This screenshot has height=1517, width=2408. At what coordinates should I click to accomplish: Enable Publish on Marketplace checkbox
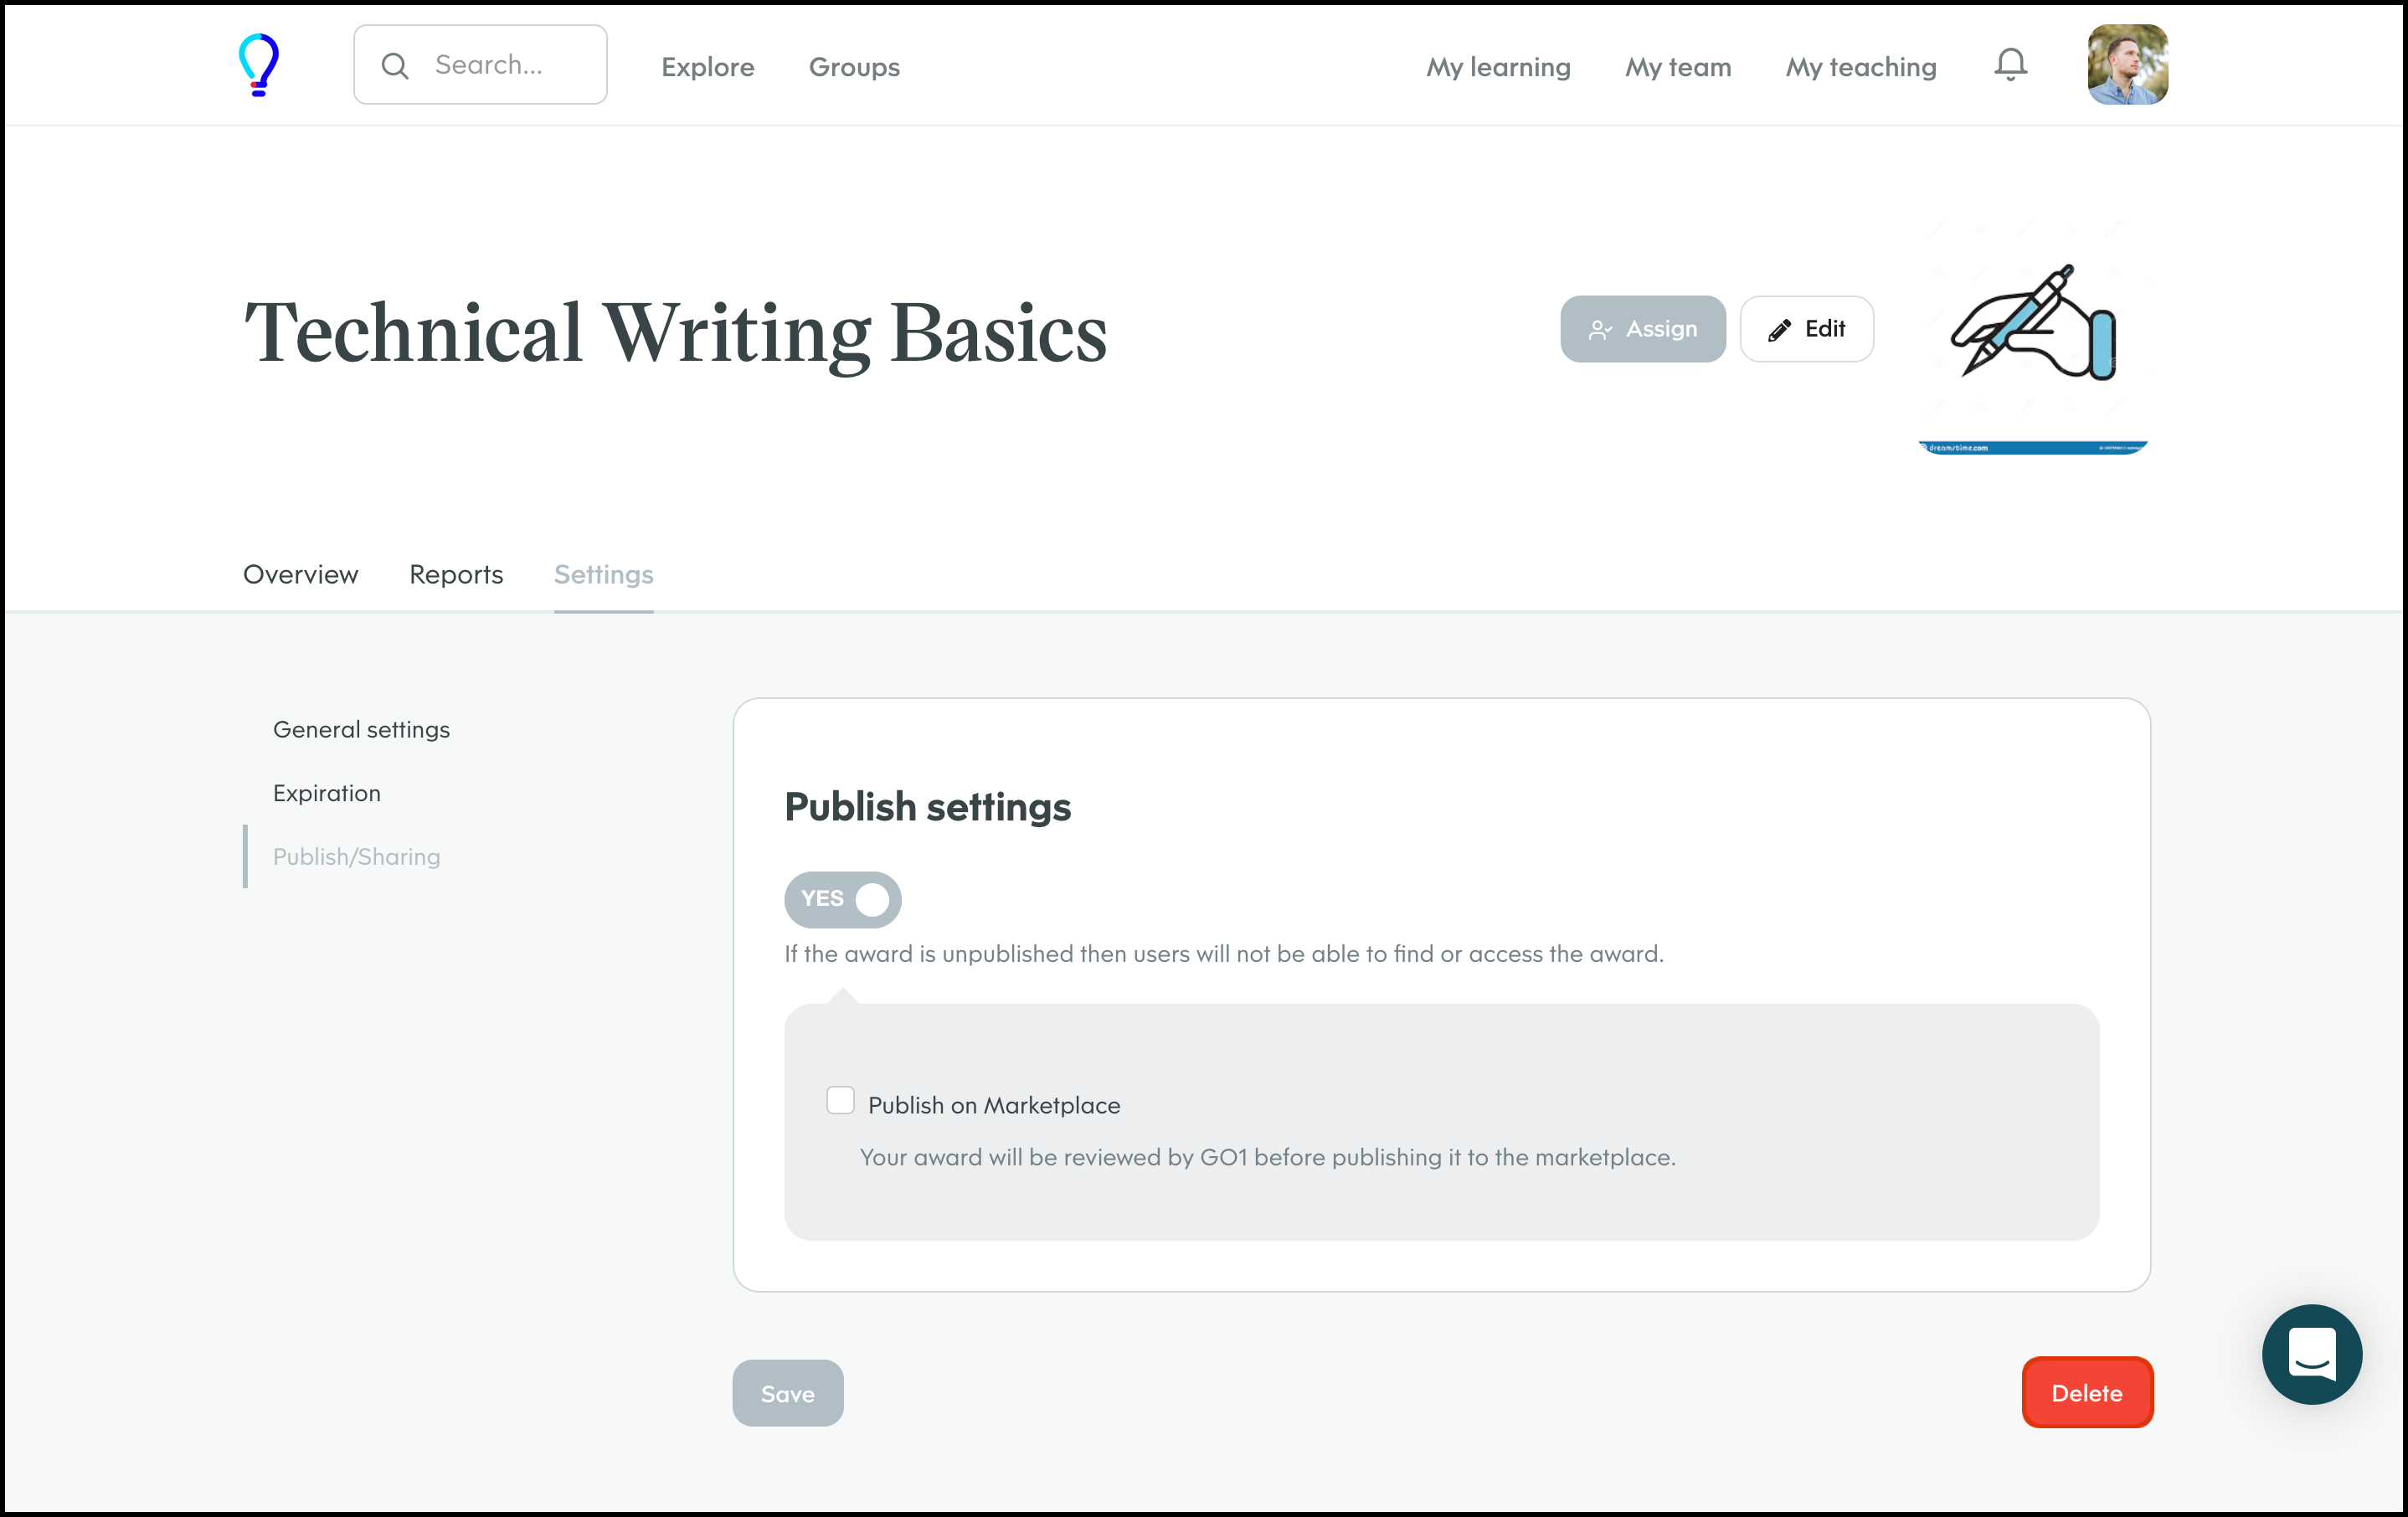pos(841,1100)
